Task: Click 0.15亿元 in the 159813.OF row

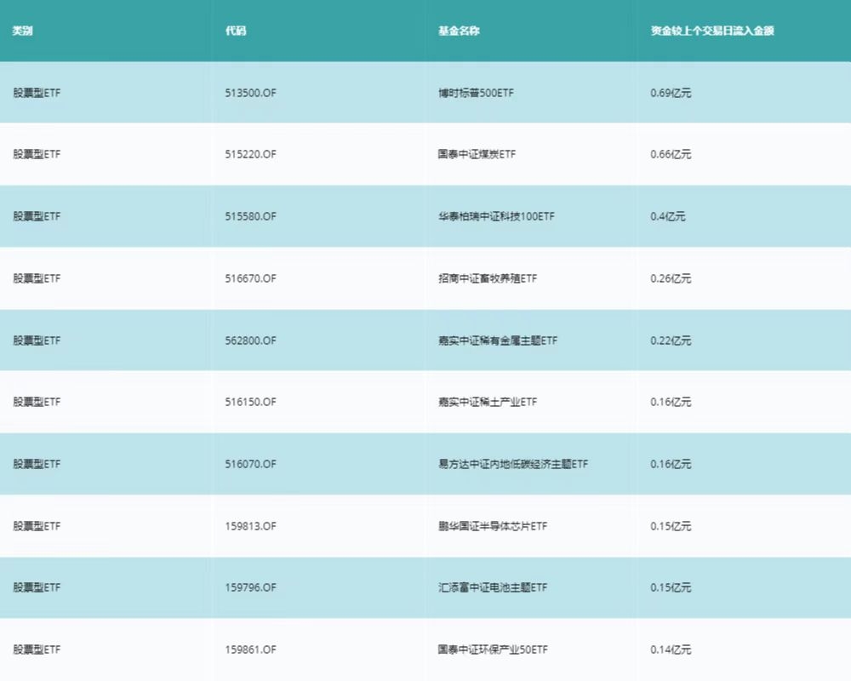Action: coord(671,526)
